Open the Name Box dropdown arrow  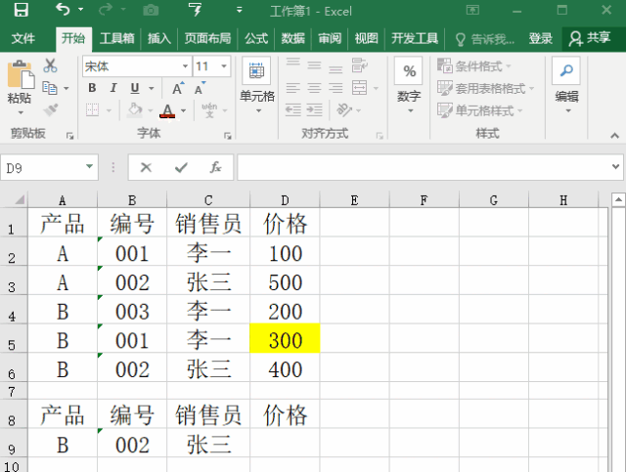tap(89, 167)
